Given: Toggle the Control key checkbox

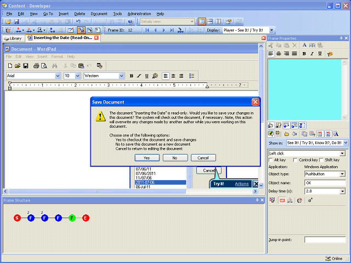Looking at the screenshot, I should pyautogui.click(x=295, y=160).
